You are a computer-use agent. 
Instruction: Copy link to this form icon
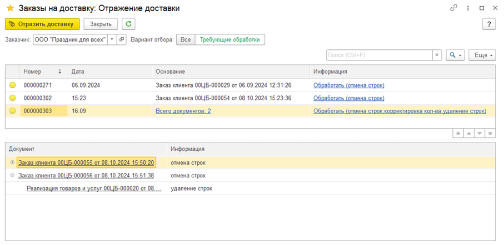[454, 8]
